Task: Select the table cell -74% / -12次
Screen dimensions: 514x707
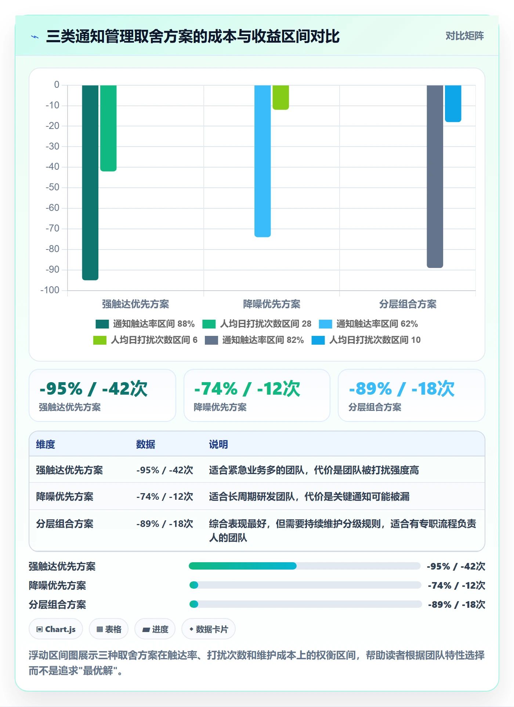Action: coord(165,496)
